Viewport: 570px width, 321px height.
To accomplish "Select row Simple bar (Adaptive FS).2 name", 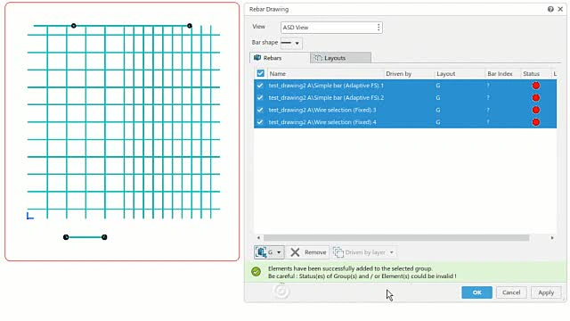I will click(x=326, y=97).
